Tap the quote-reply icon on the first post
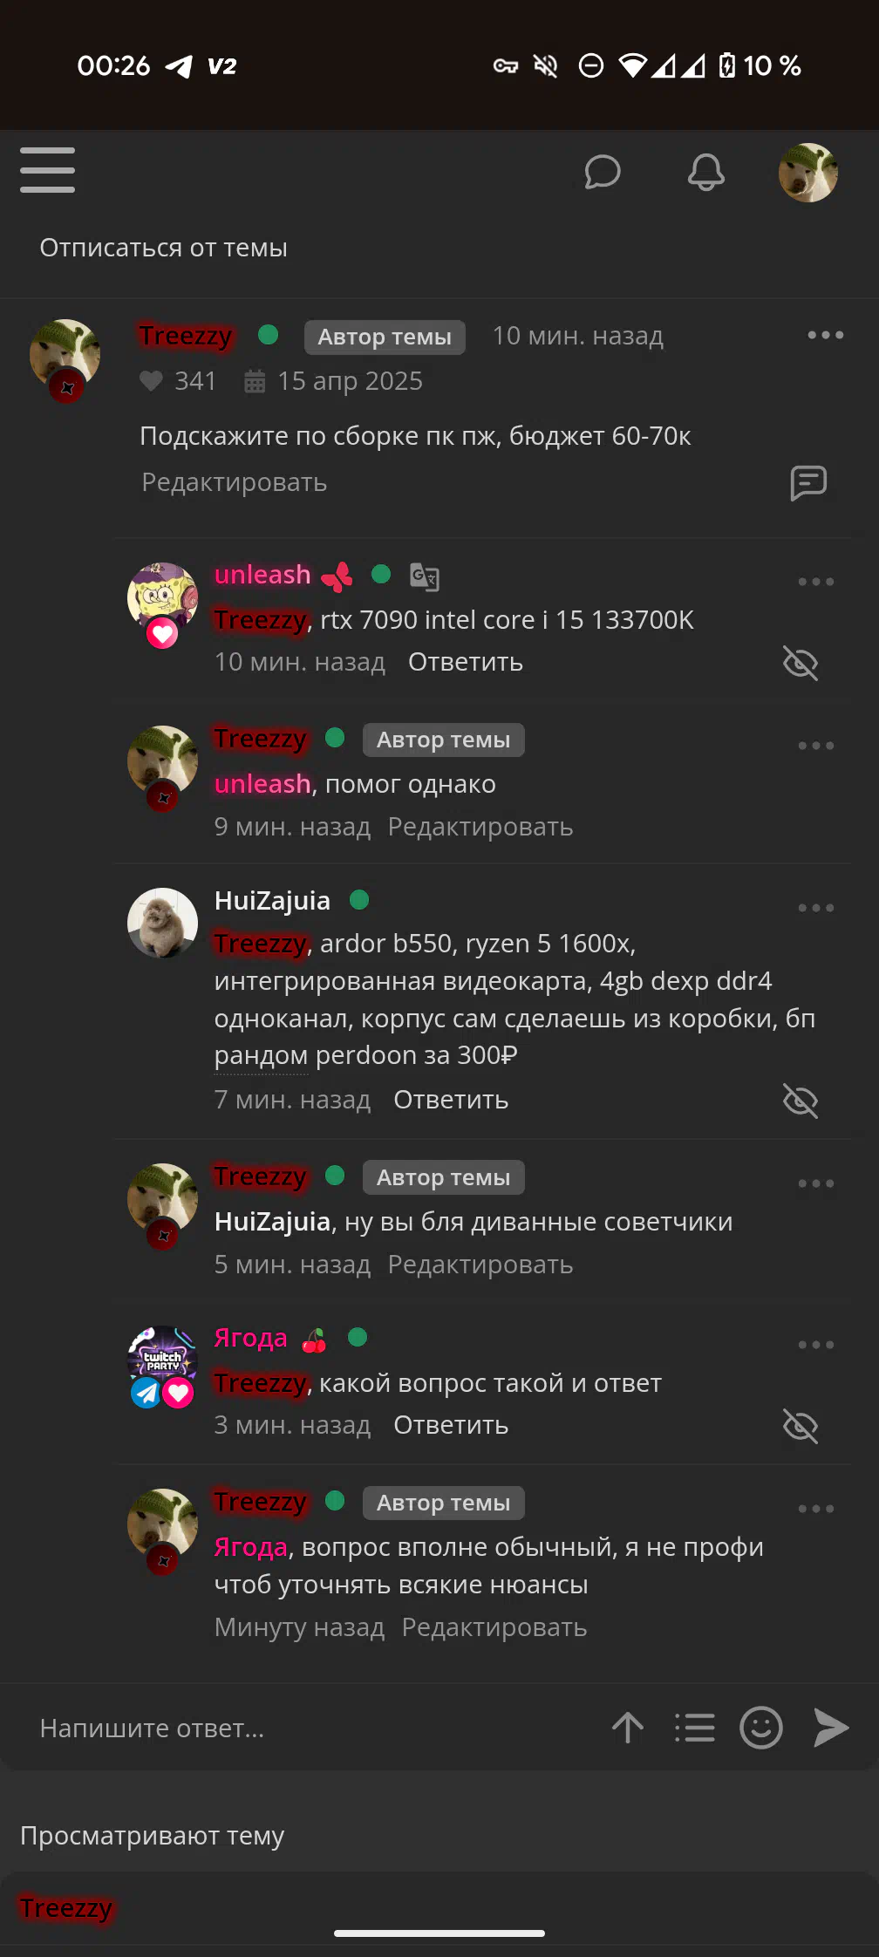879x1957 pixels. point(808,482)
